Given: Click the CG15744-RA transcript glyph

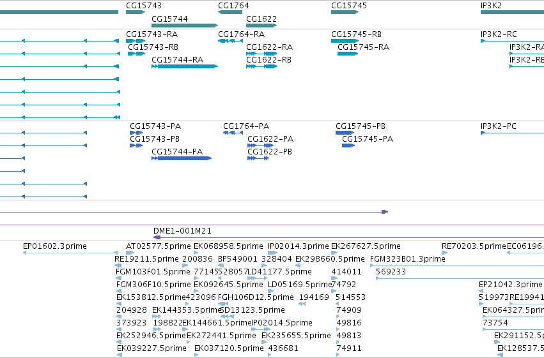Looking at the screenshot, I should click(185, 66).
